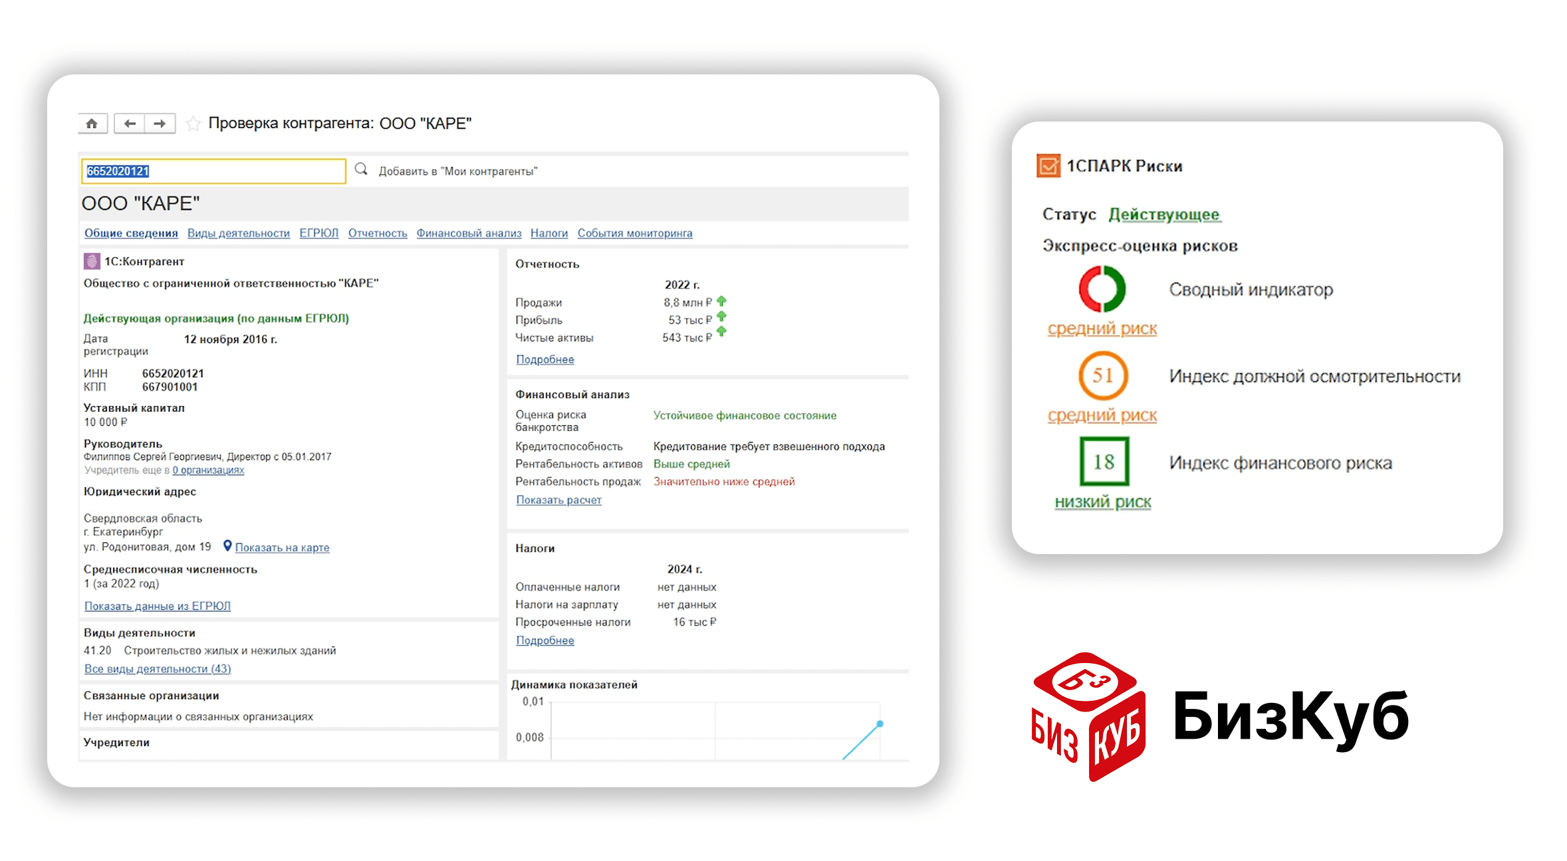Image resolution: width=1567 pixels, height=861 pixels.
Task: Open the События мониторинга tab
Action: coord(634,233)
